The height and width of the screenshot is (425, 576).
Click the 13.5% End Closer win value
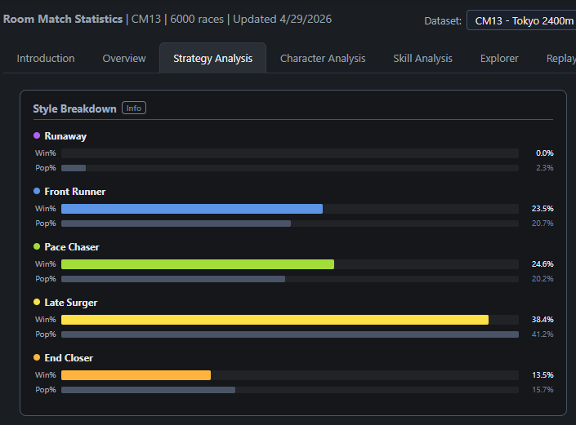(x=543, y=375)
